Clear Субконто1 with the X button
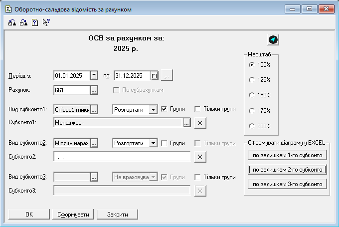This screenshot has height=227, width=339. (x=199, y=123)
